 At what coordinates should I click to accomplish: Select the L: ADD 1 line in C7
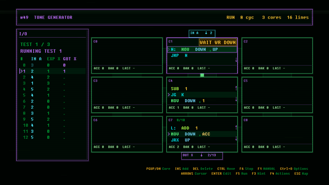(x=202, y=128)
